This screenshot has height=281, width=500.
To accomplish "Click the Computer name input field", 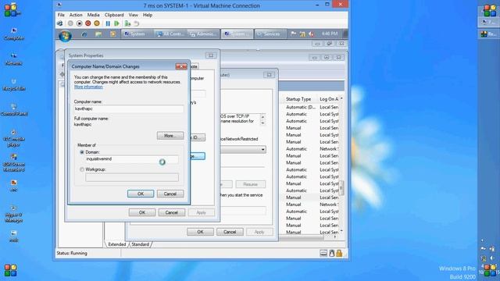I will click(x=129, y=109).
